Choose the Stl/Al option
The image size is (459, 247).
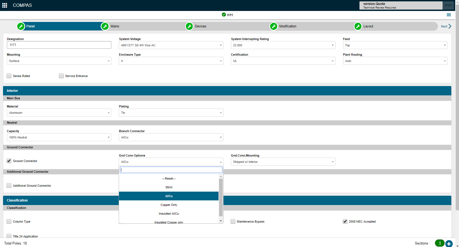(169, 187)
